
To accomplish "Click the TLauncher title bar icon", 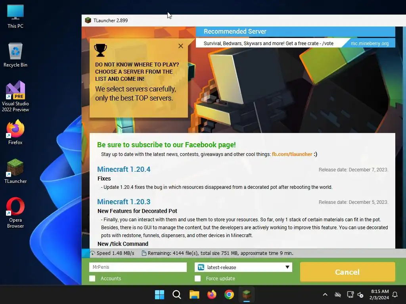I will (88, 21).
